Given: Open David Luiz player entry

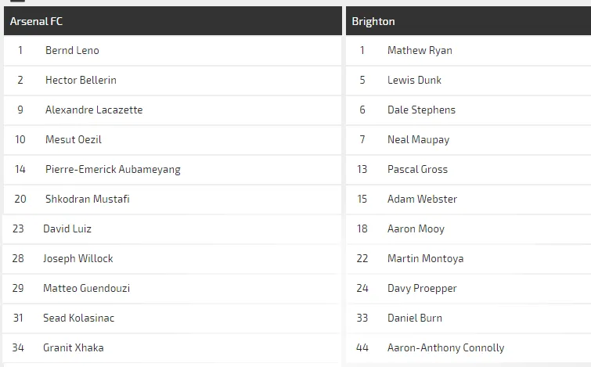Looking at the screenshot, I should pyautogui.click(x=67, y=229).
